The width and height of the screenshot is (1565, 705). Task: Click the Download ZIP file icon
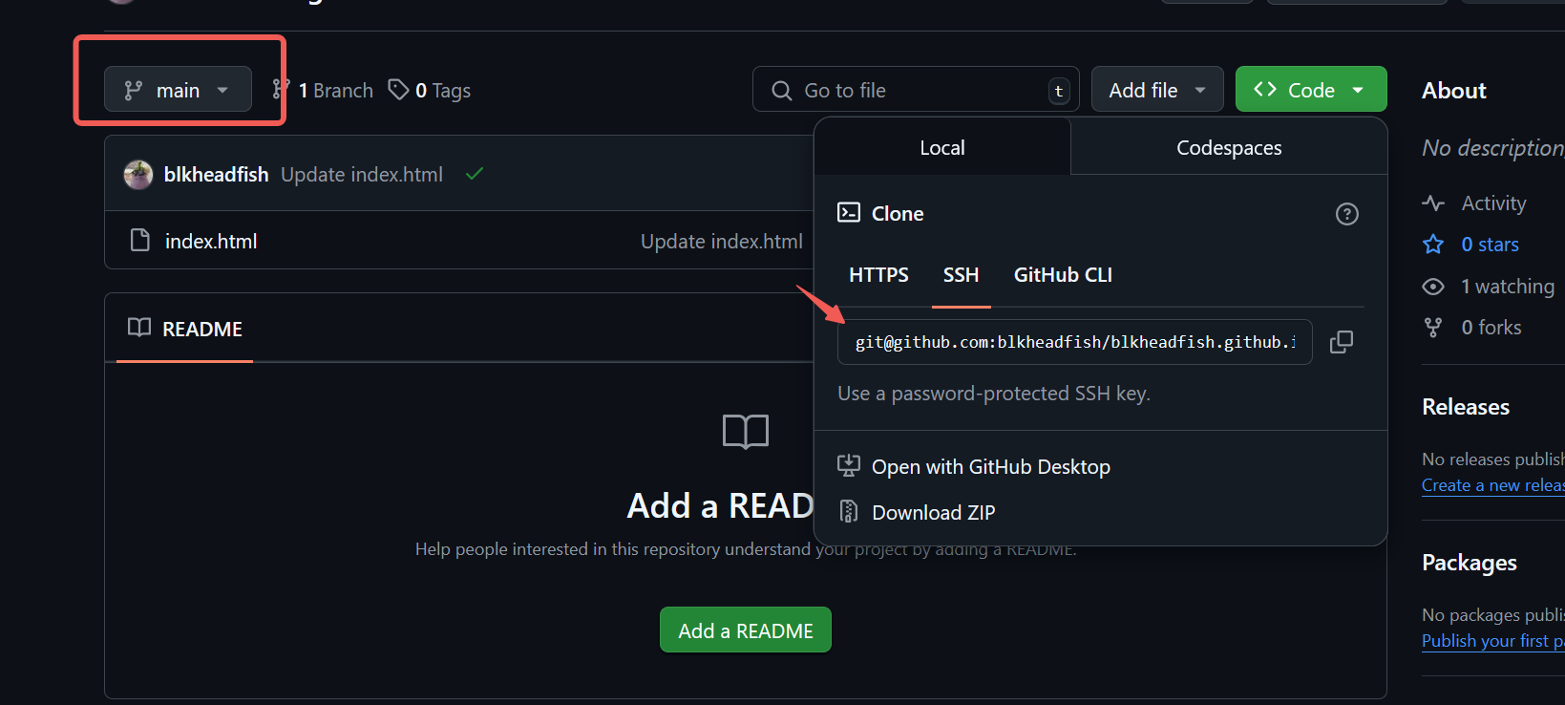pos(849,512)
